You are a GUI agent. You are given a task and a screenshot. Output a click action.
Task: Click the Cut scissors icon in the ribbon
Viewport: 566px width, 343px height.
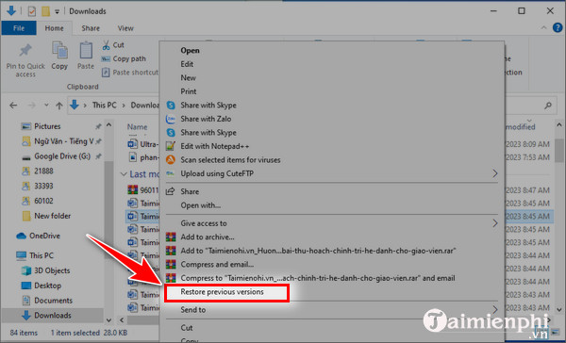[106, 45]
